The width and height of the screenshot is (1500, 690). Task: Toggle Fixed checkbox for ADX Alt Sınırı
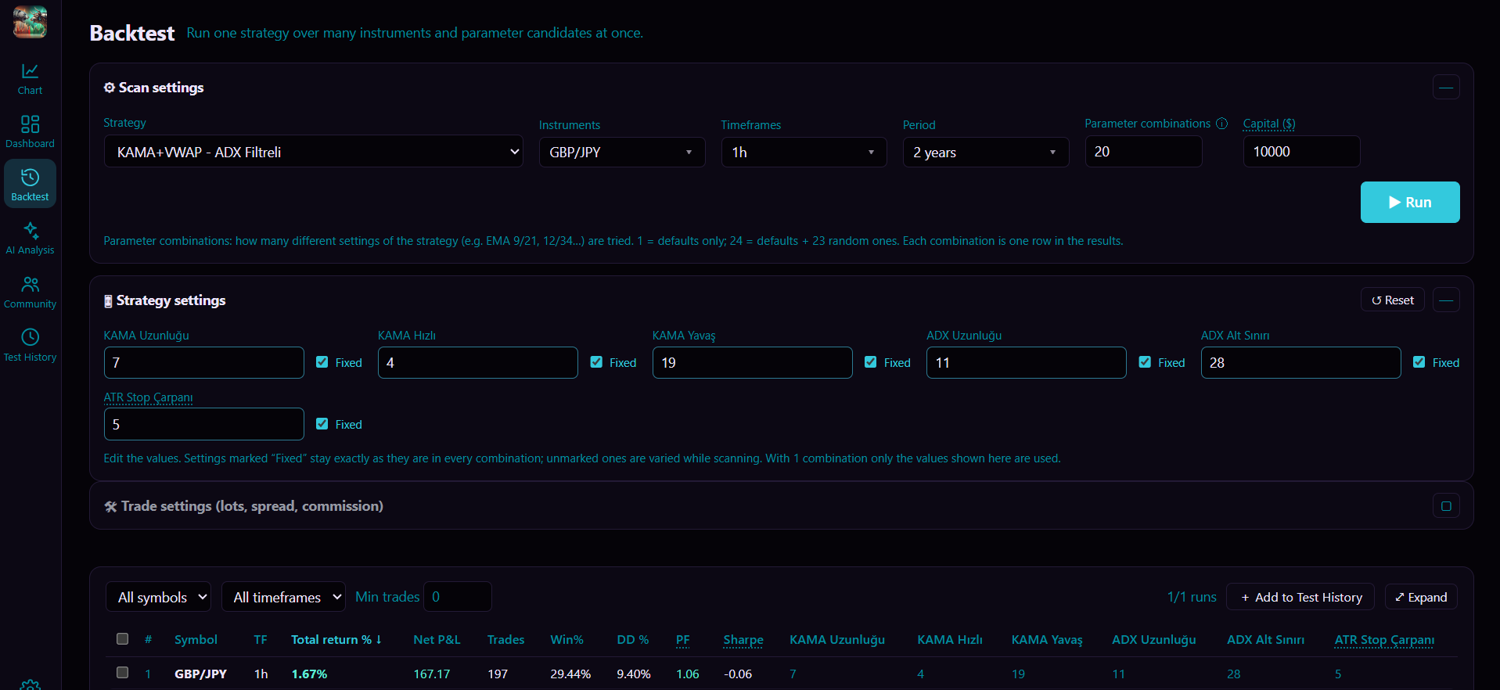click(1419, 362)
